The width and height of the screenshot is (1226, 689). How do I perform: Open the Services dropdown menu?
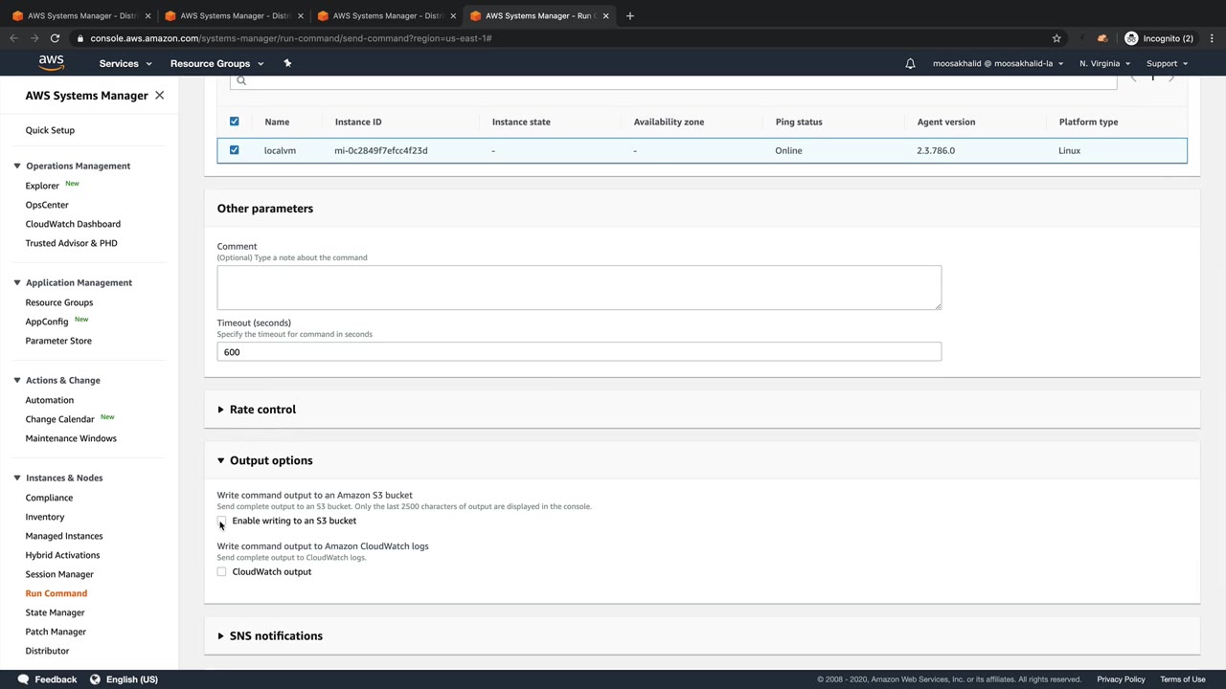coord(125,63)
